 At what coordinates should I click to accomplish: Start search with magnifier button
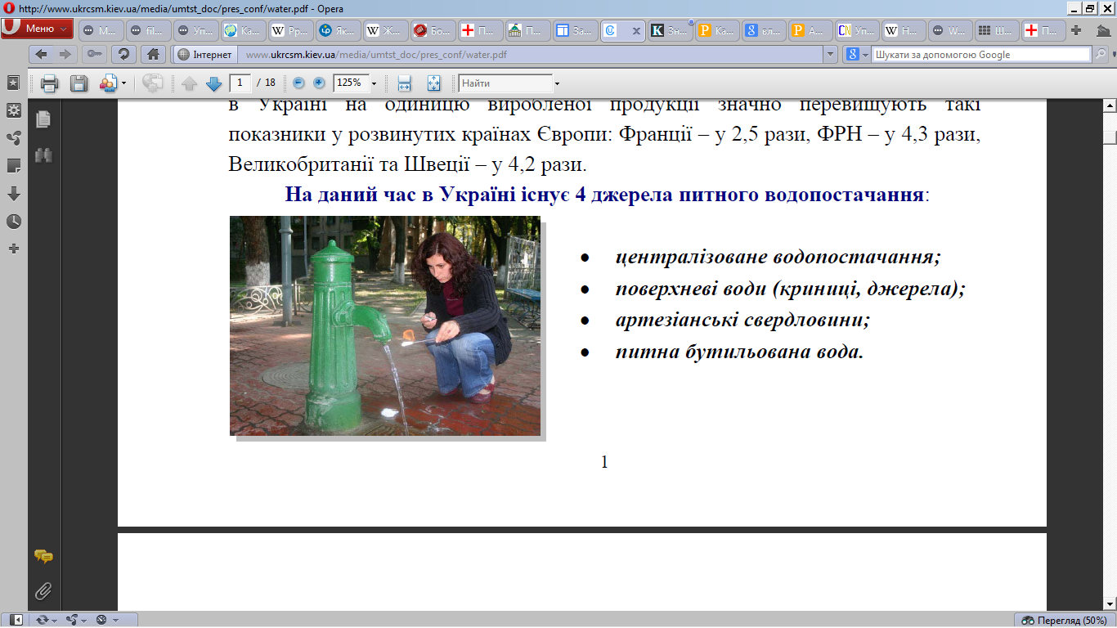click(1101, 55)
